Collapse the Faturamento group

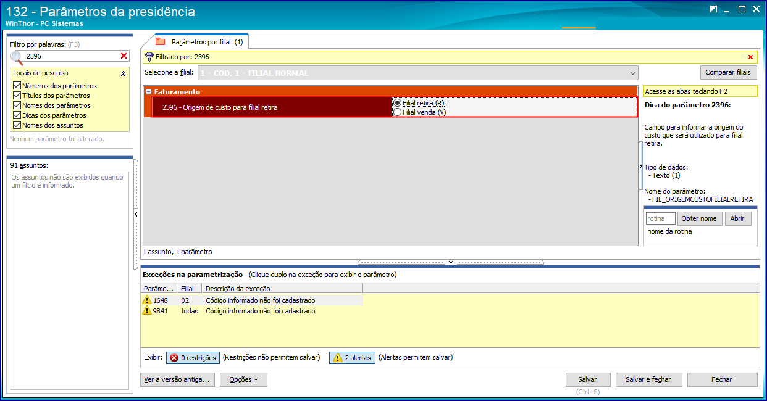click(x=148, y=91)
